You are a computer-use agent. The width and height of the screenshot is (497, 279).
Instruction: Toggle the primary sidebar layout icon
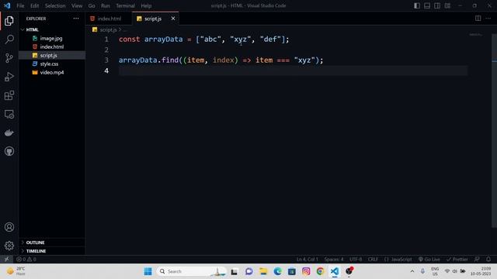pyautogui.click(x=417, y=5)
